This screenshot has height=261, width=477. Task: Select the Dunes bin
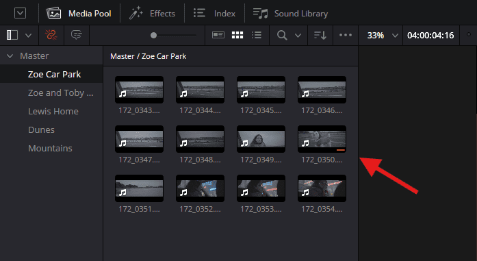pos(41,129)
